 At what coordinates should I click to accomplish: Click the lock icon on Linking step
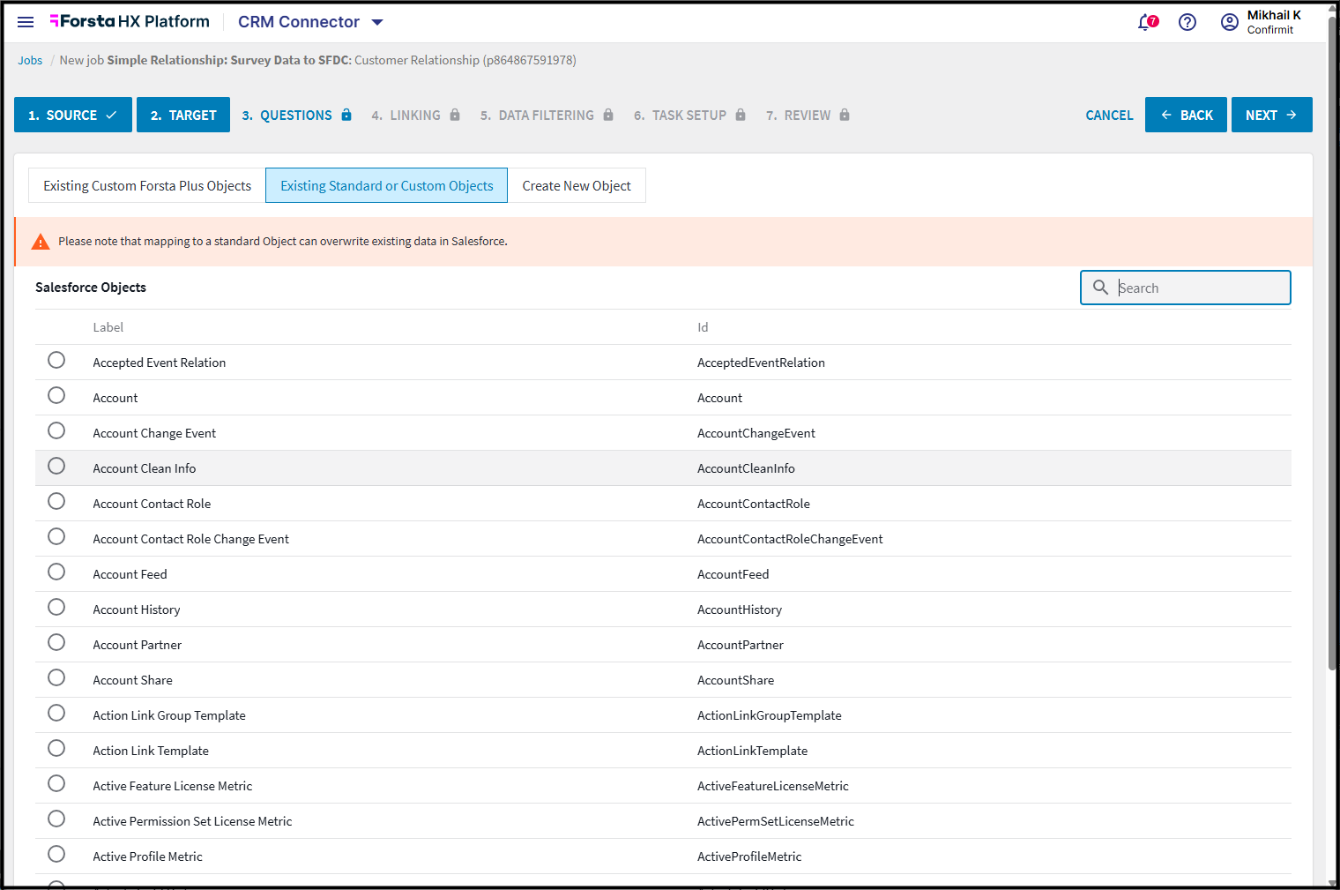pyautogui.click(x=455, y=115)
